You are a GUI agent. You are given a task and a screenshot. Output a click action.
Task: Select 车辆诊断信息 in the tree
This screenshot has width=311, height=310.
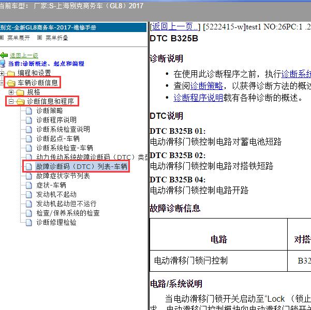38,83
